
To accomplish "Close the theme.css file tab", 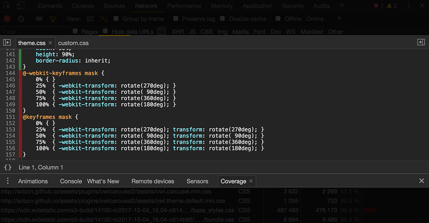I will click(50, 43).
